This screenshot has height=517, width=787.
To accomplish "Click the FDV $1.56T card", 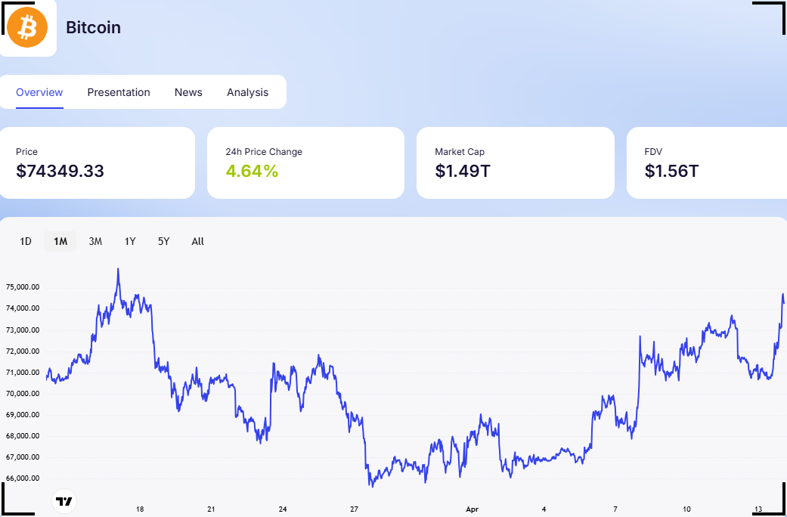I will pyautogui.click(x=707, y=163).
